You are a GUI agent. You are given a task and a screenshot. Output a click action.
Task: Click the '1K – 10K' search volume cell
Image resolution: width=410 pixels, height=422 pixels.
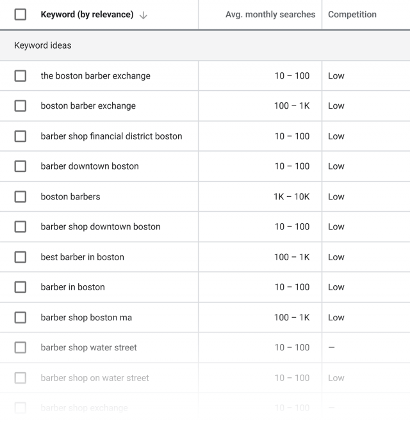(x=291, y=197)
